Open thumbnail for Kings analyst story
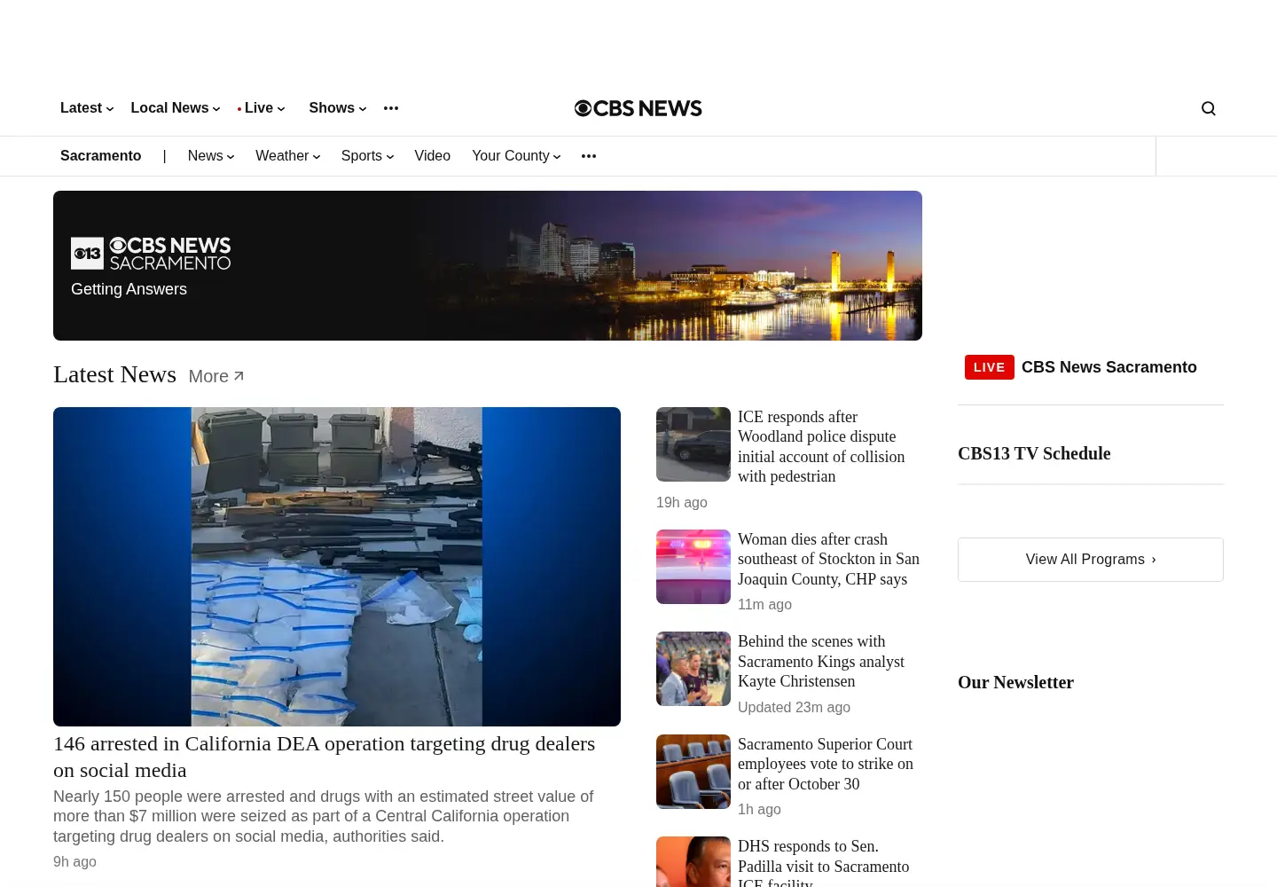The width and height of the screenshot is (1277, 887). pyautogui.click(x=693, y=669)
